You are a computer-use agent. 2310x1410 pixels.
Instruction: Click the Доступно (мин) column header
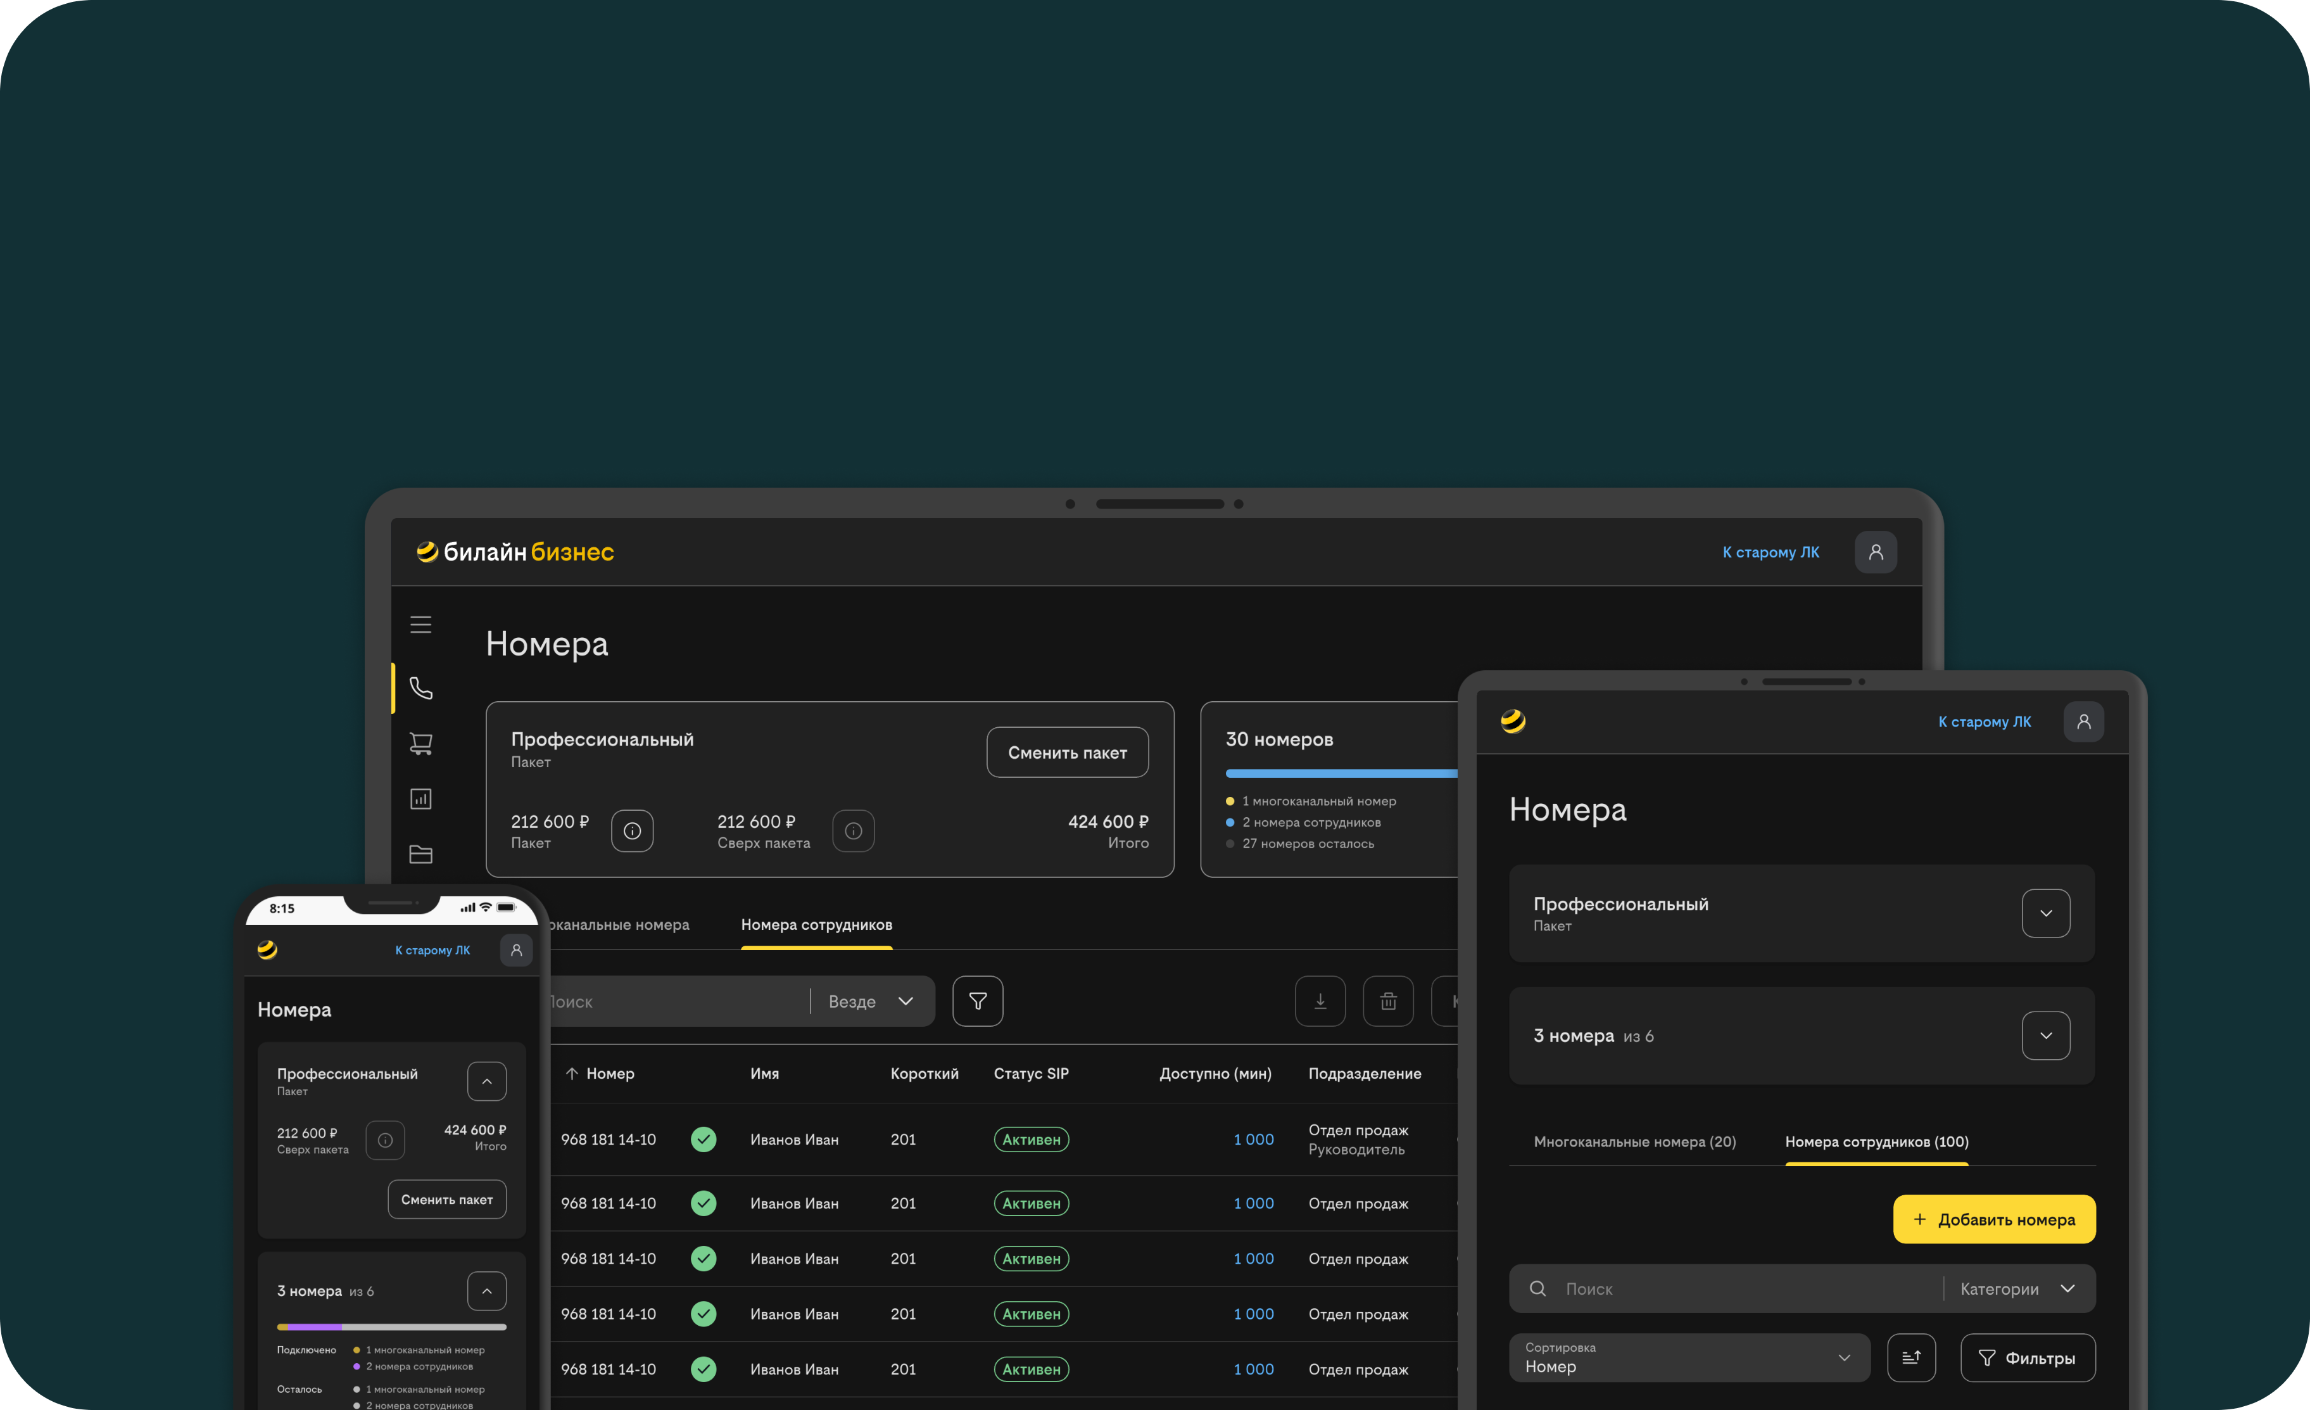pos(1215,1074)
